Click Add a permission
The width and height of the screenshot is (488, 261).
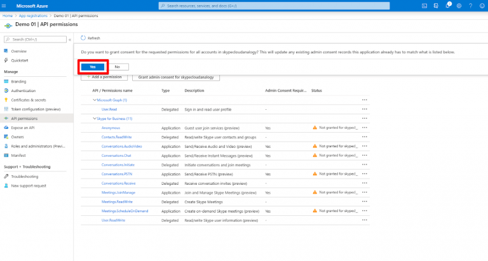tap(104, 77)
